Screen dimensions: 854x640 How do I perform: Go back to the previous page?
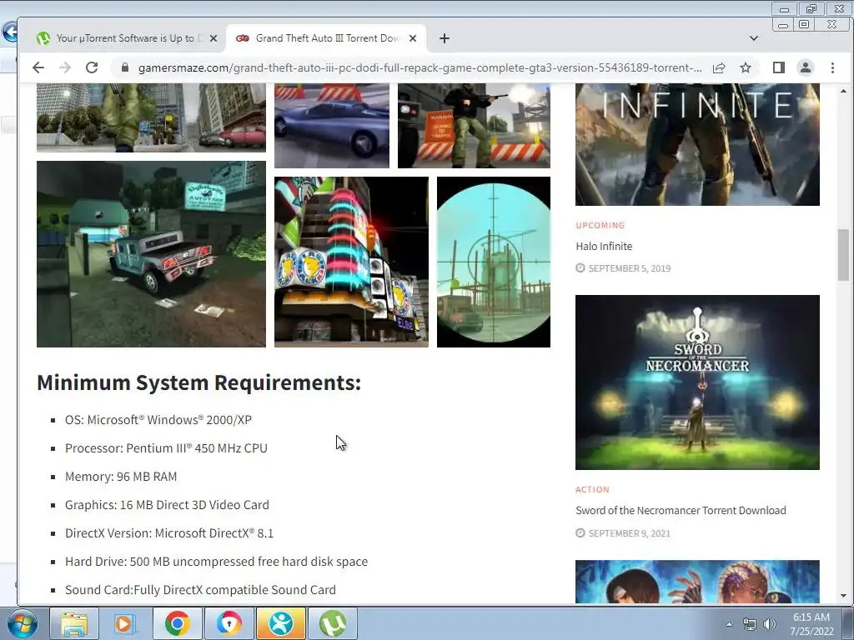pos(38,67)
